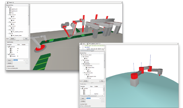Uncheck Draw coordinate system in right window
Image resolution: width=183 pixels, height=108 pixels.
(81, 106)
